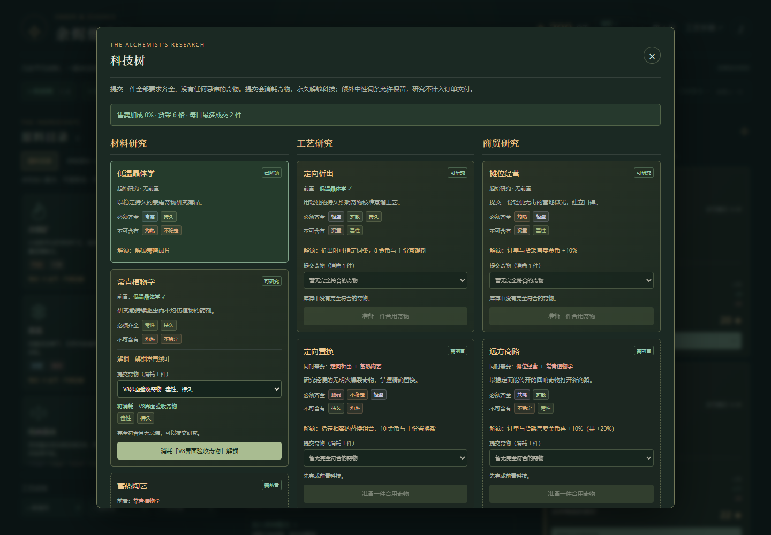Expand the 定向置换 提交奇物 dropdown
Screen dimensions: 771x535
[x=385, y=458]
